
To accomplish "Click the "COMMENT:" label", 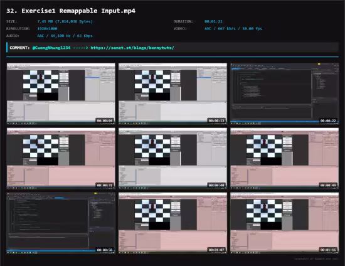I will pyautogui.click(x=19, y=48).
